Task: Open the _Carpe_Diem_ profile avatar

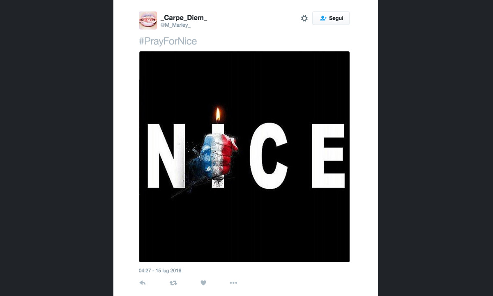Action: [148, 21]
